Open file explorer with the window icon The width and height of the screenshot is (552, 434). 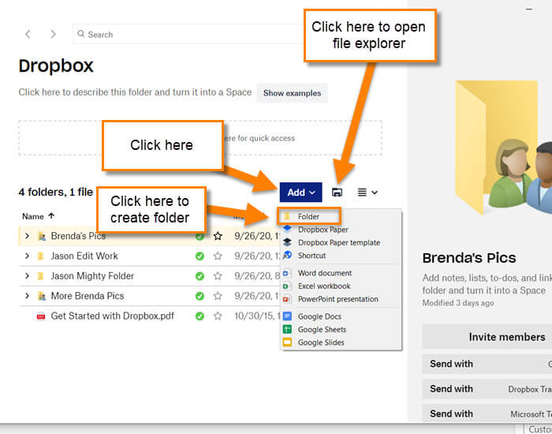(337, 193)
